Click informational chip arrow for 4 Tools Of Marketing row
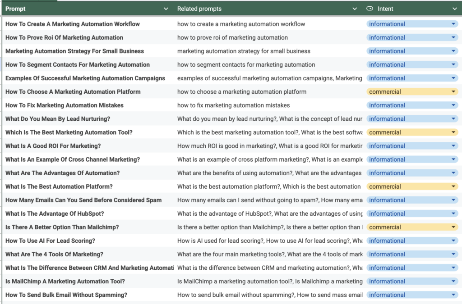The image size is (462, 304). click(x=453, y=254)
